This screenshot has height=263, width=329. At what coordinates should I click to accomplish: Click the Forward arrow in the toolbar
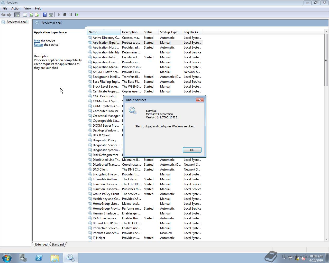9,15
